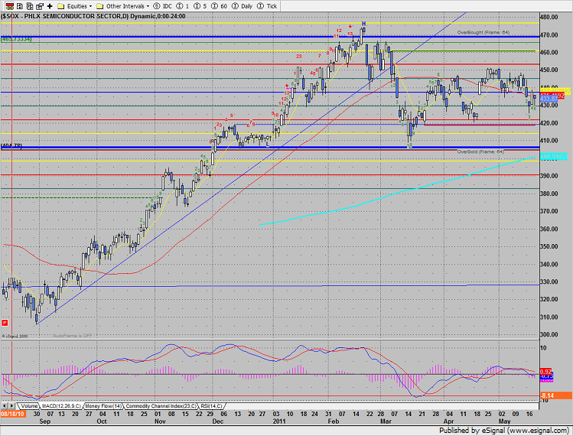Select the 1 minute interval
This screenshot has height=436, width=573.
pyautogui.click(x=183, y=6)
